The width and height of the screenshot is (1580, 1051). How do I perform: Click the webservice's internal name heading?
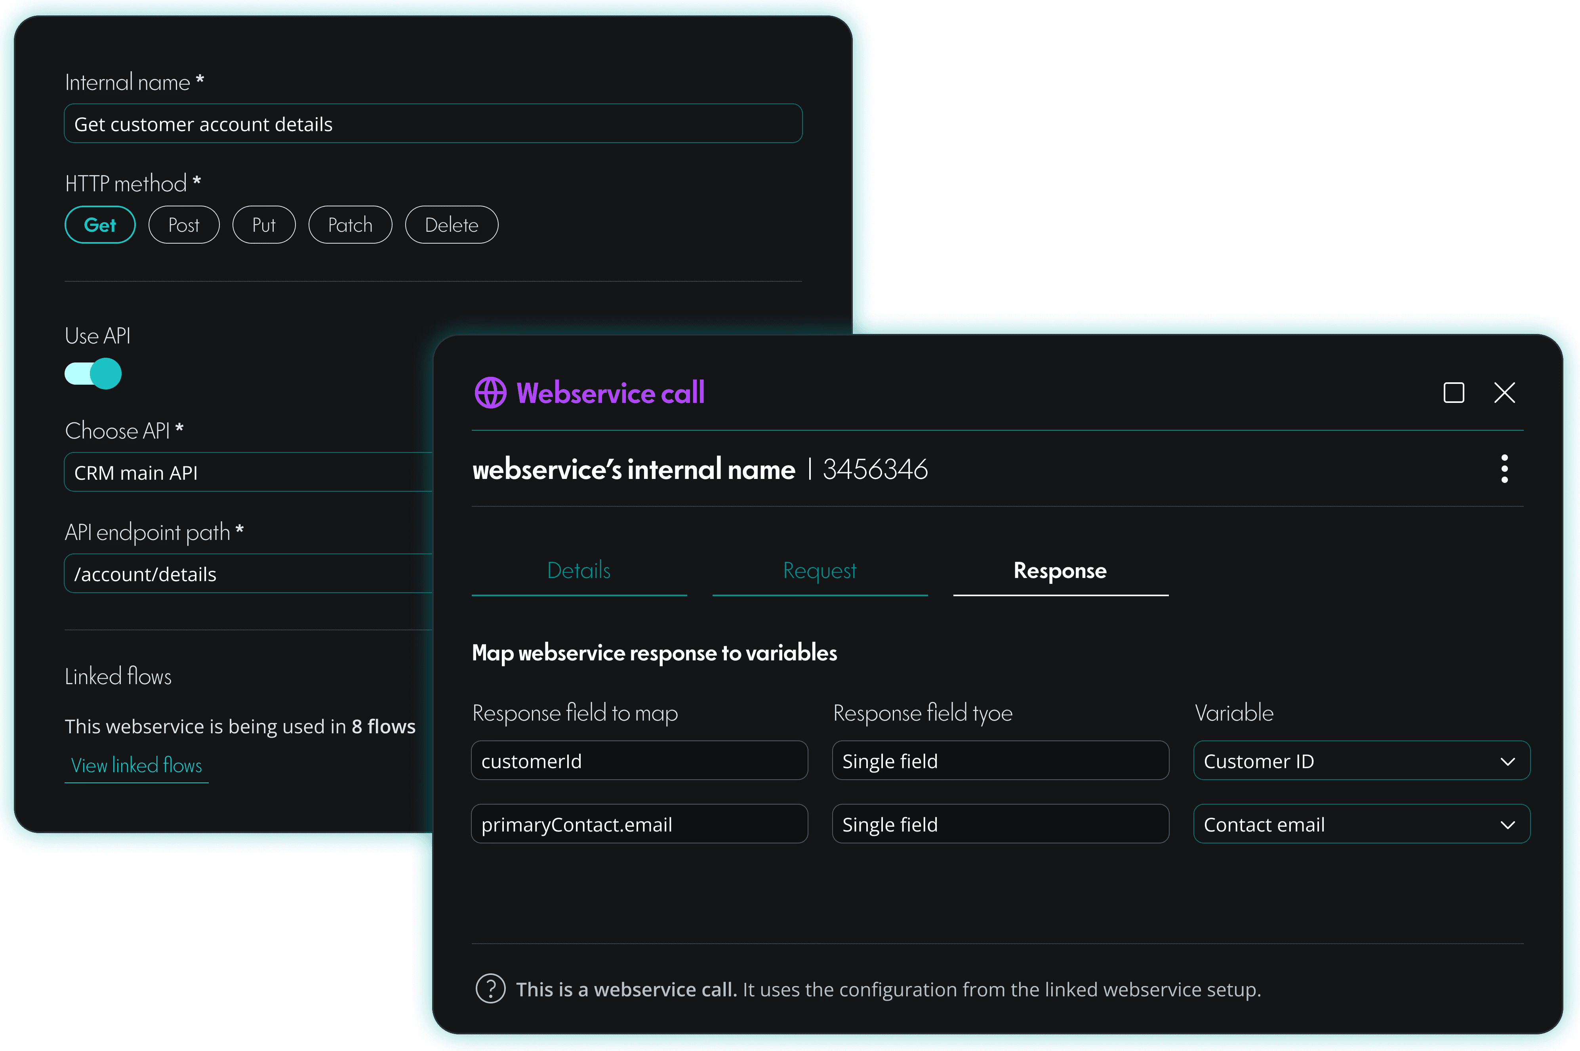click(633, 469)
